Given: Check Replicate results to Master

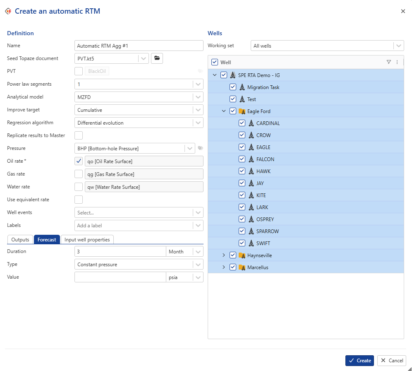Looking at the screenshot, I should tap(79, 135).
